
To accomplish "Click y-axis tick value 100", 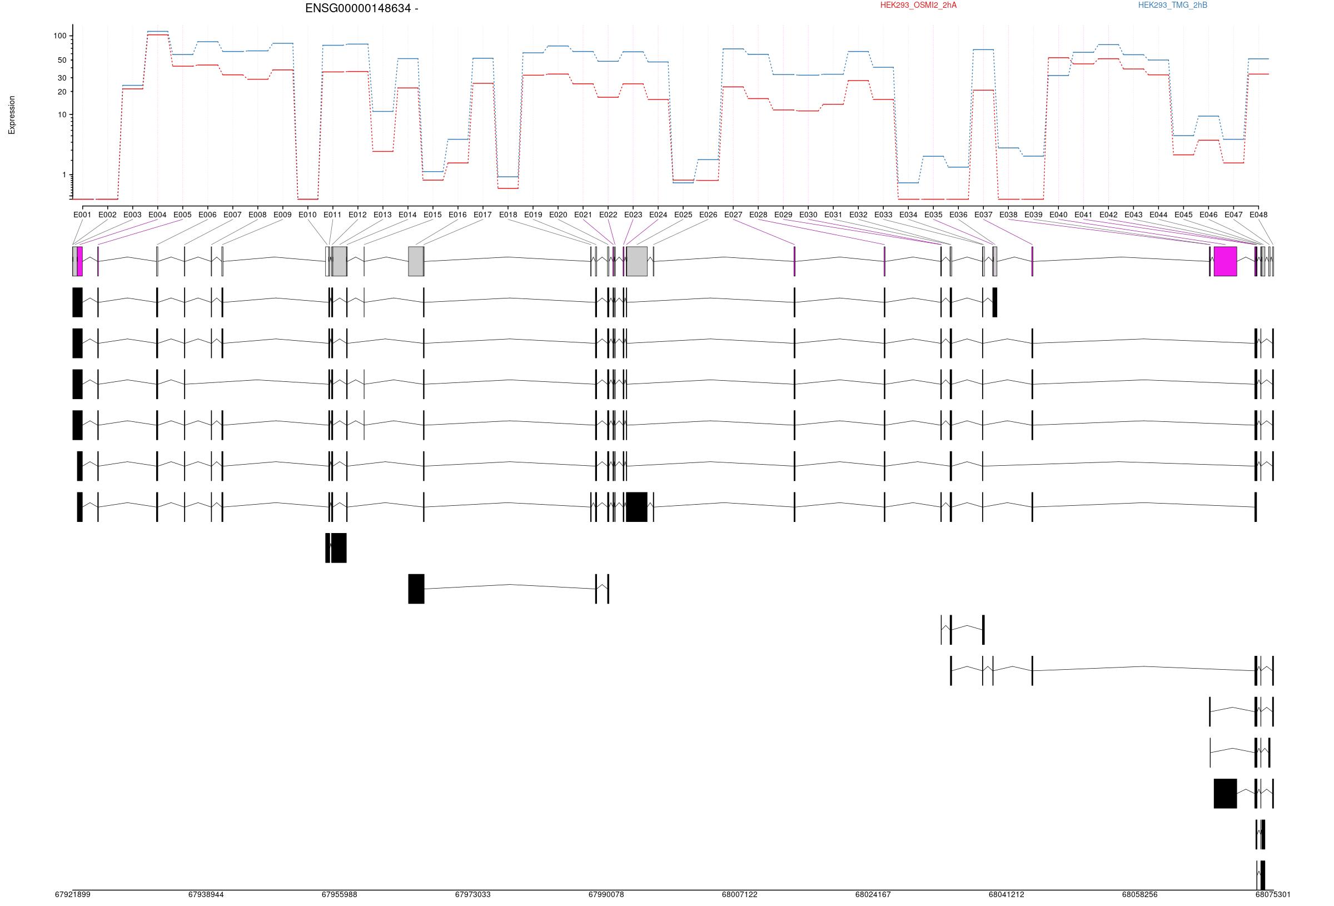I will (x=60, y=36).
